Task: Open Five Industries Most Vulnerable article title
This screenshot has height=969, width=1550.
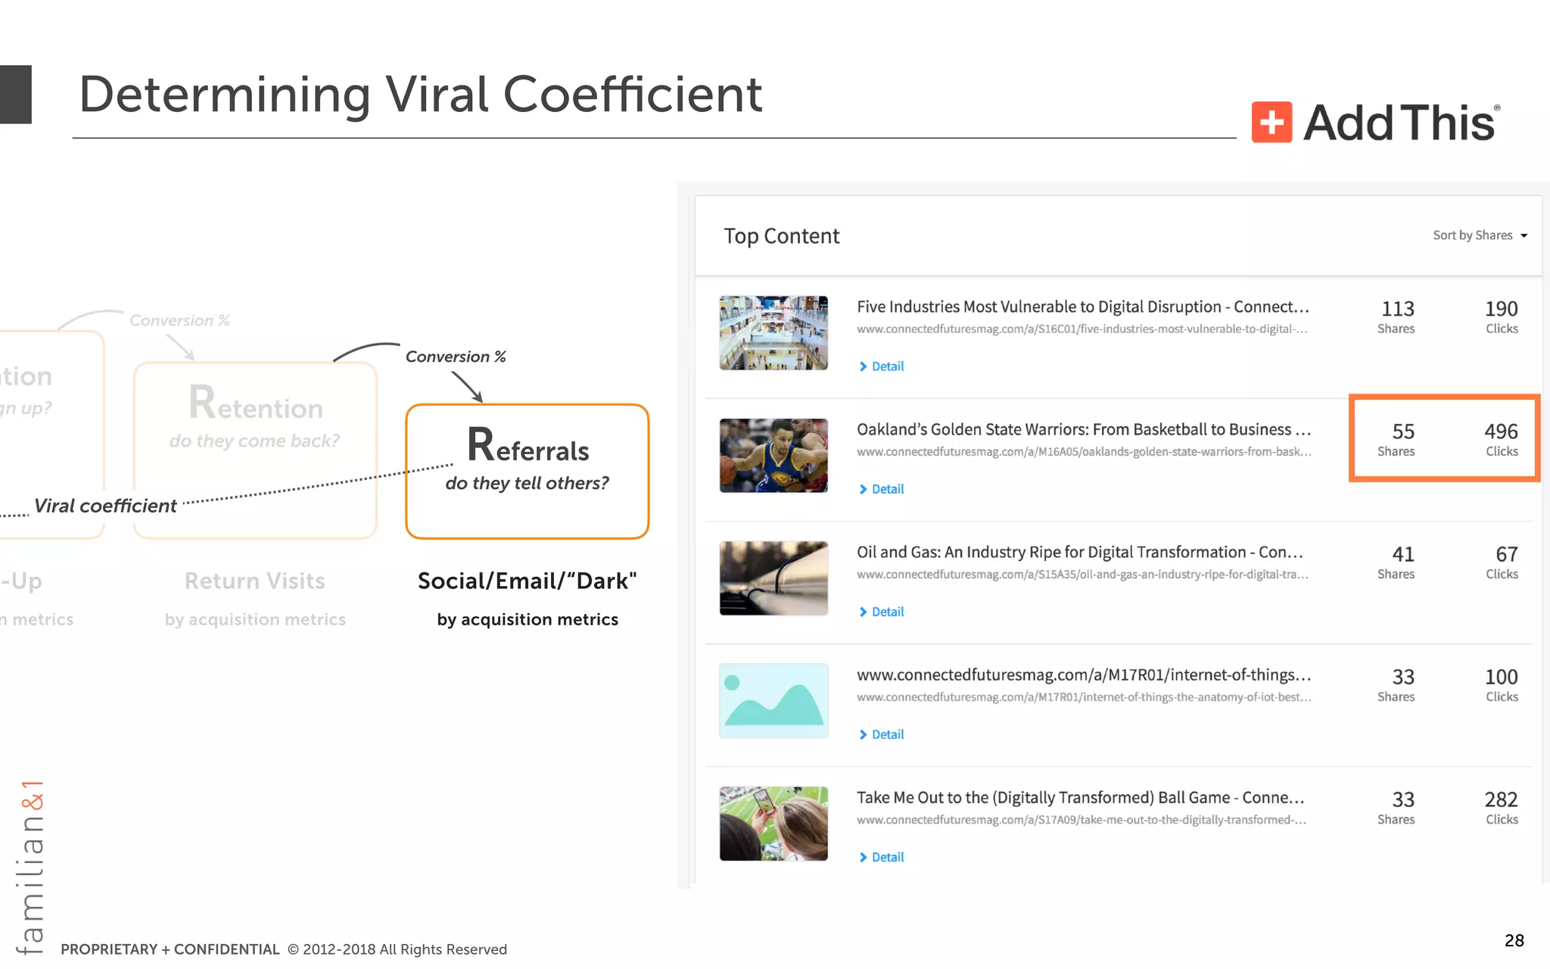Action: point(1082,307)
